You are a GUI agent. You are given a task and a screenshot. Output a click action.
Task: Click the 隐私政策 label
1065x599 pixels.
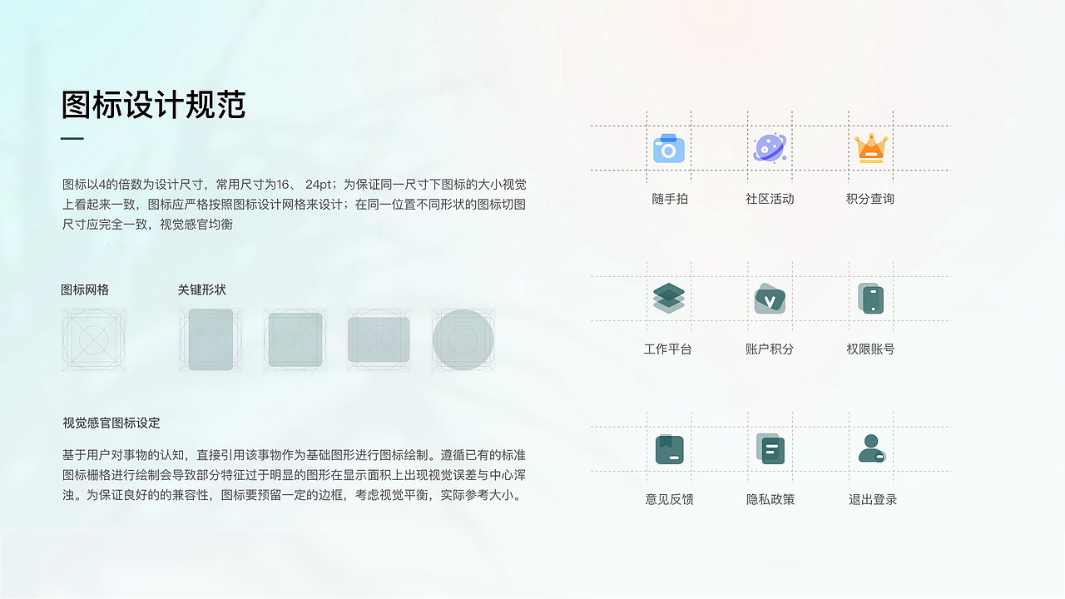point(770,500)
